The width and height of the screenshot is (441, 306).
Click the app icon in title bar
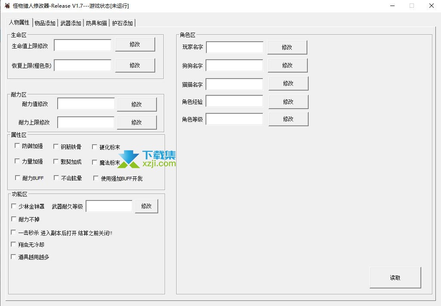point(7,6)
